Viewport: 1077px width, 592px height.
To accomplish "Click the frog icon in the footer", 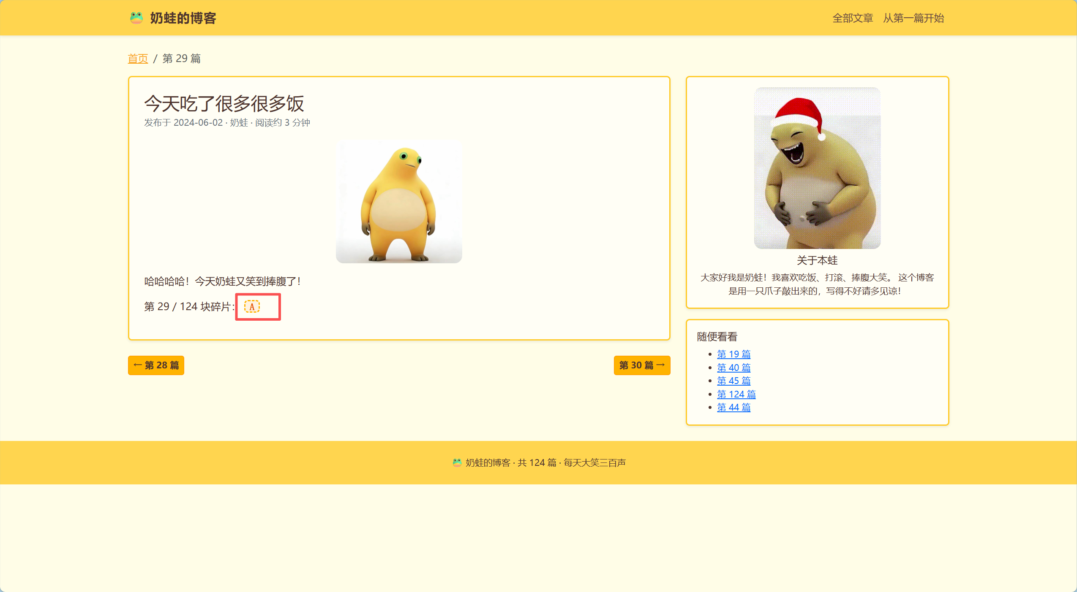I will [457, 463].
